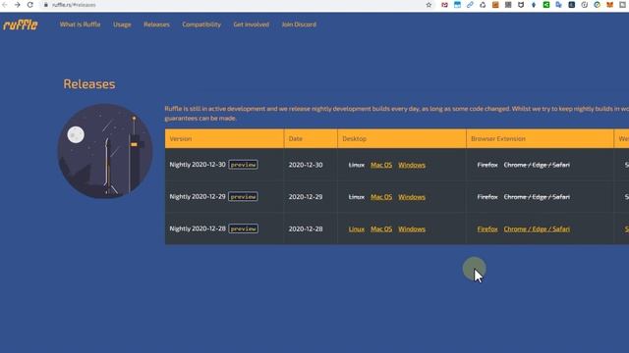
Task: Bookmark this page with the star icon
Action: (x=429, y=5)
